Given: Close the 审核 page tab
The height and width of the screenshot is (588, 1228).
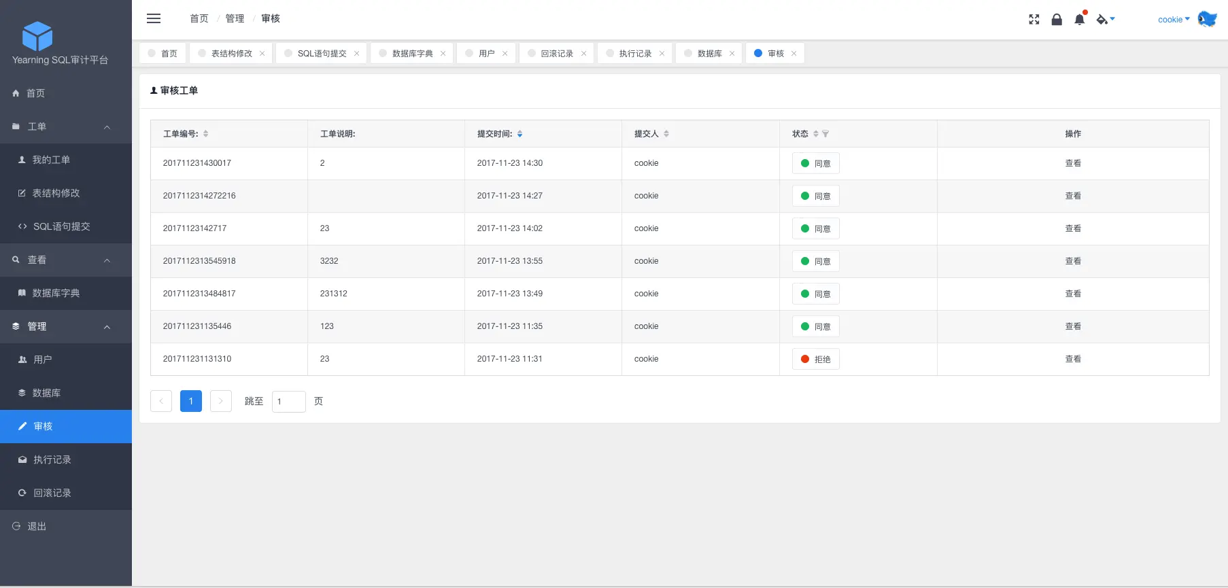Looking at the screenshot, I should coord(794,54).
